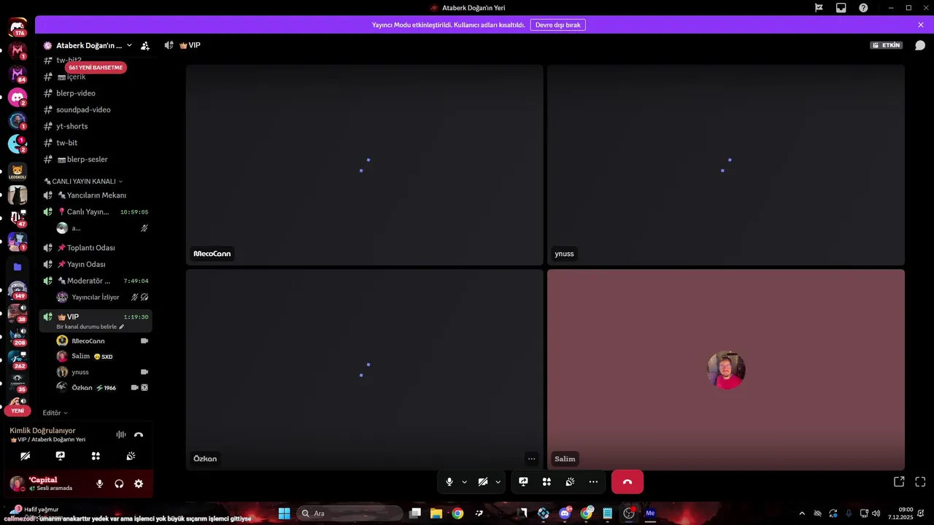Open Chrome from the taskbar

click(458, 513)
